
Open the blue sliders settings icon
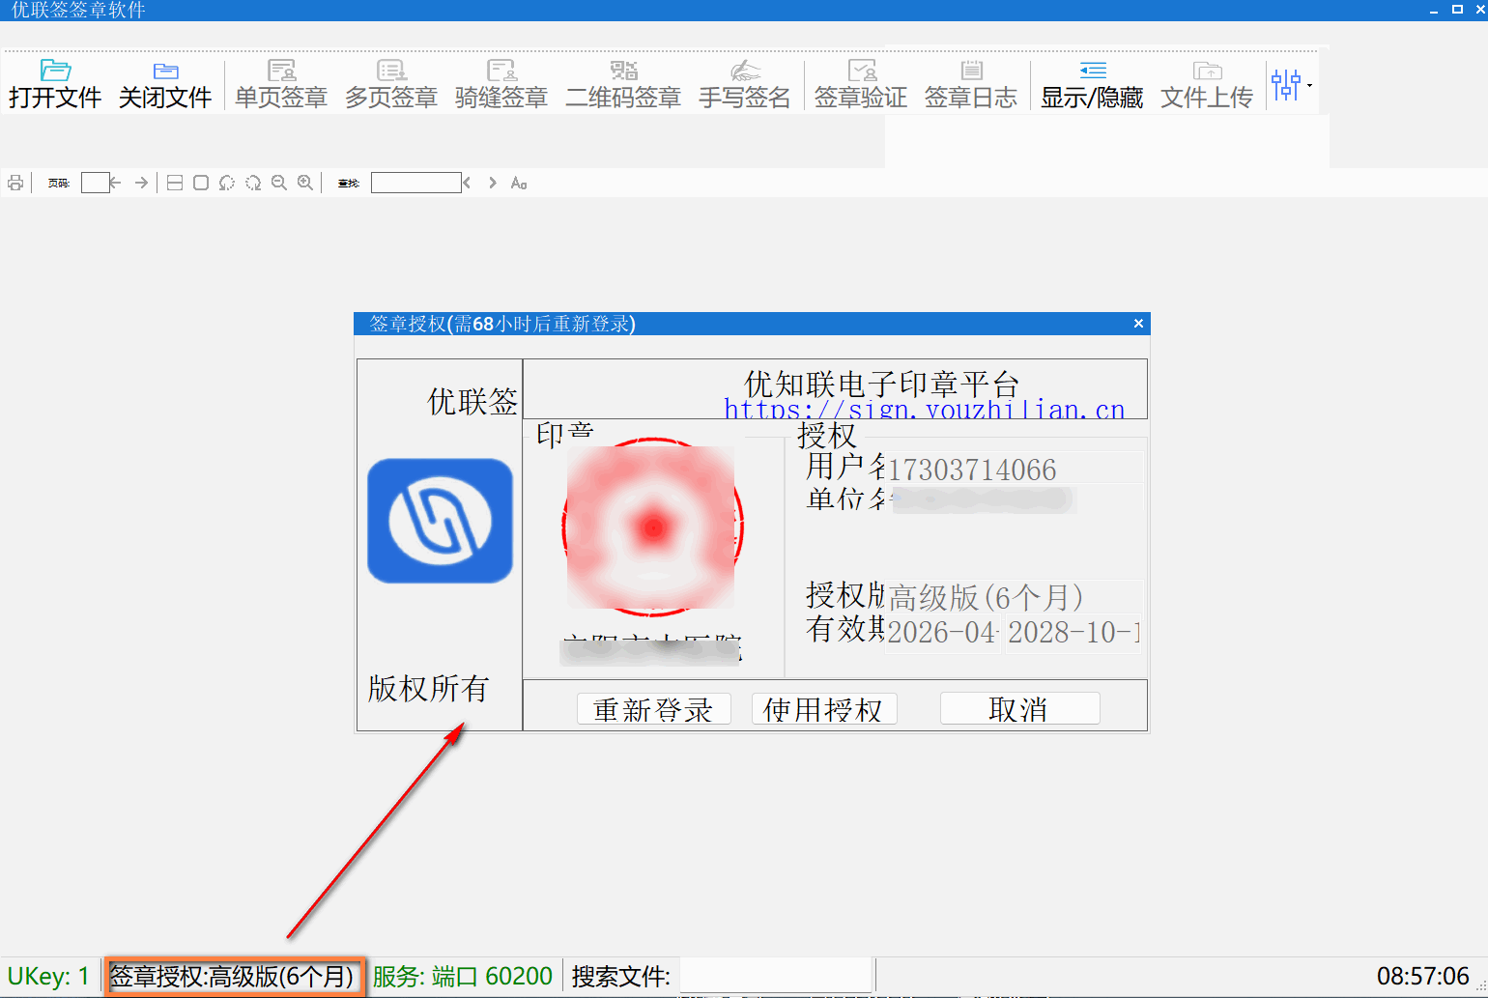tap(1287, 85)
